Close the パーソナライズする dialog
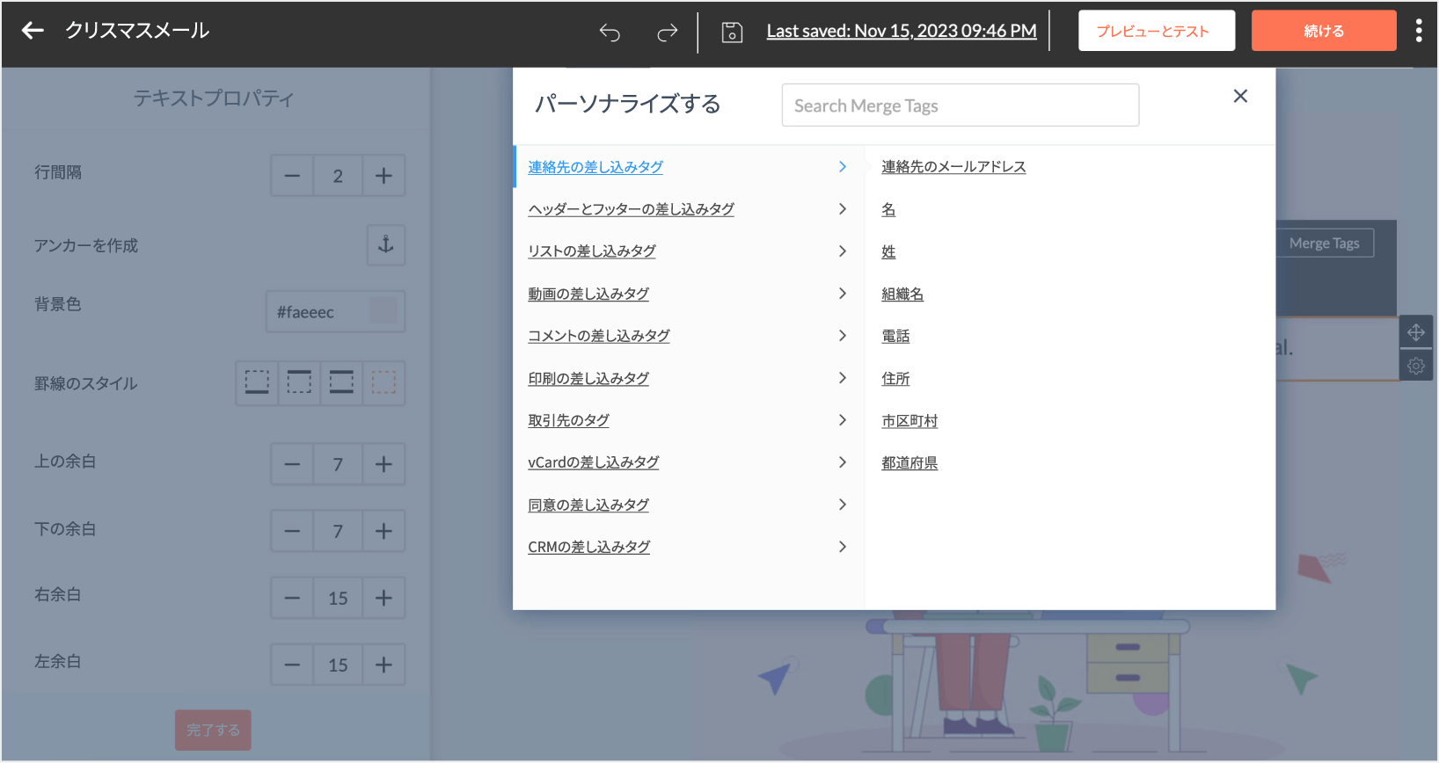This screenshot has height=763, width=1439. coord(1240,96)
